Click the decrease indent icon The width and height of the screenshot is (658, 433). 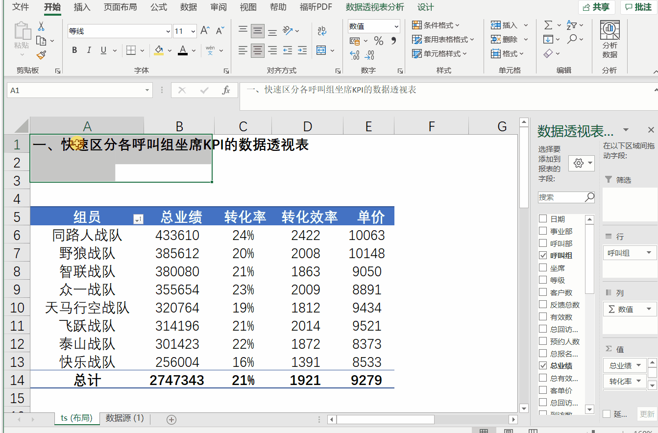288,50
